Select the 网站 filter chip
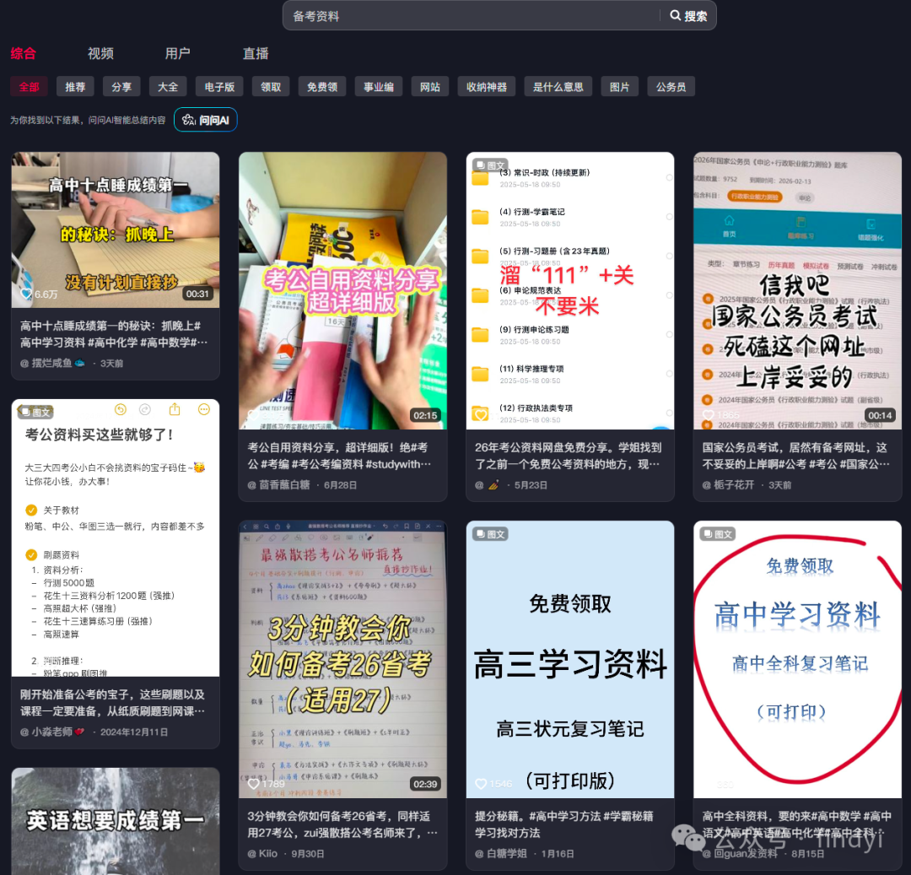 pyautogui.click(x=430, y=87)
